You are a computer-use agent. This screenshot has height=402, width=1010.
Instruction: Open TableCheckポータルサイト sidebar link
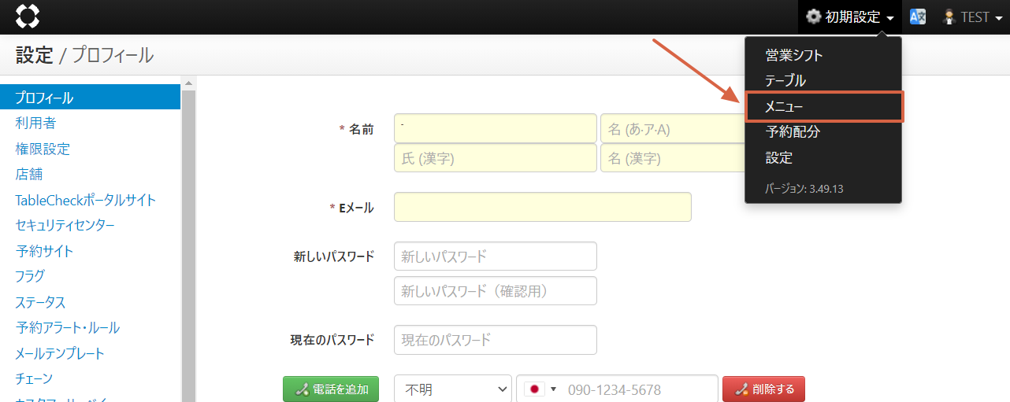click(x=85, y=200)
